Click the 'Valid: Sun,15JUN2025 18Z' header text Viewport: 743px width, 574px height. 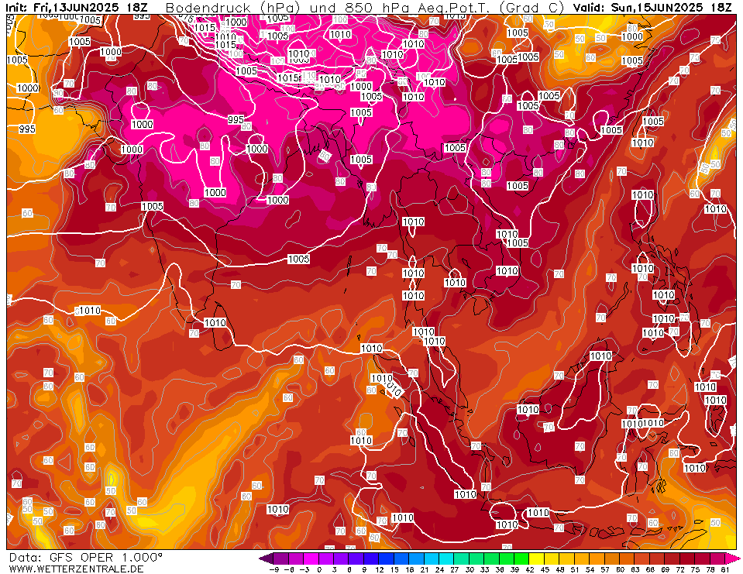[x=652, y=7]
